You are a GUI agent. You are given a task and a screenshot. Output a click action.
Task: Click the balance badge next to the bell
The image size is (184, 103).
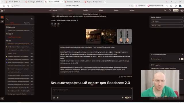pyautogui.click(x=176, y=10)
